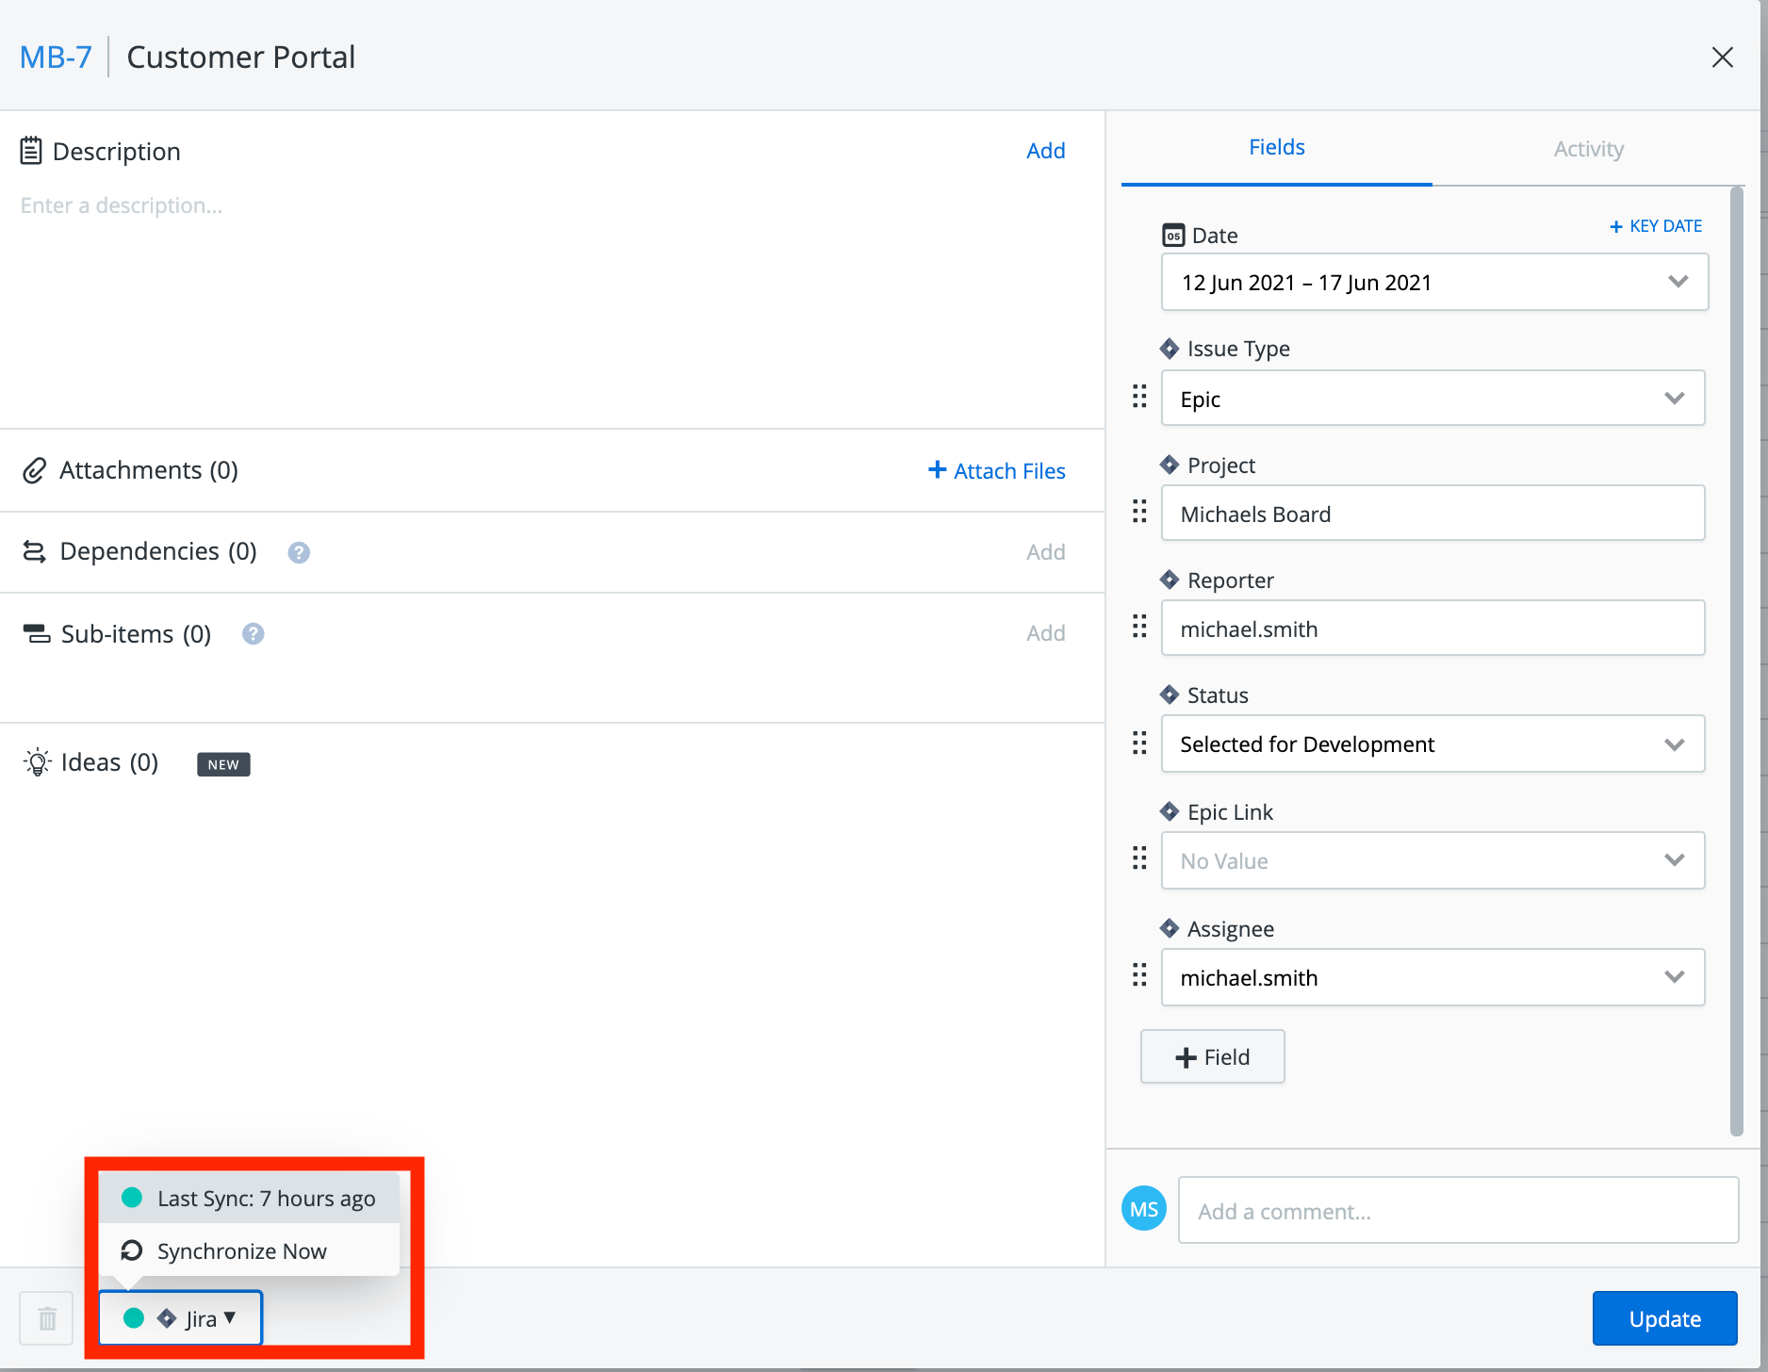
Task: Add a new Key Date
Action: (1656, 226)
